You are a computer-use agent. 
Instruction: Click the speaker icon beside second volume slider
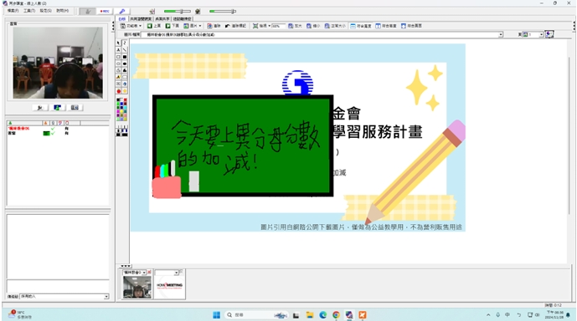click(x=198, y=12)
